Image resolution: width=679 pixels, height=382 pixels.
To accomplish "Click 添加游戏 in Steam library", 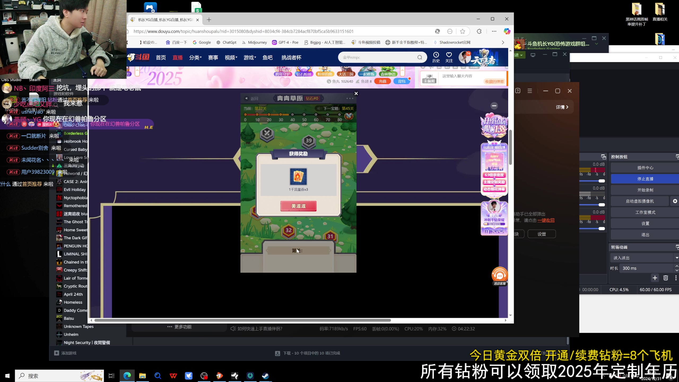I will pyautogui.click(x=66, y=353).
